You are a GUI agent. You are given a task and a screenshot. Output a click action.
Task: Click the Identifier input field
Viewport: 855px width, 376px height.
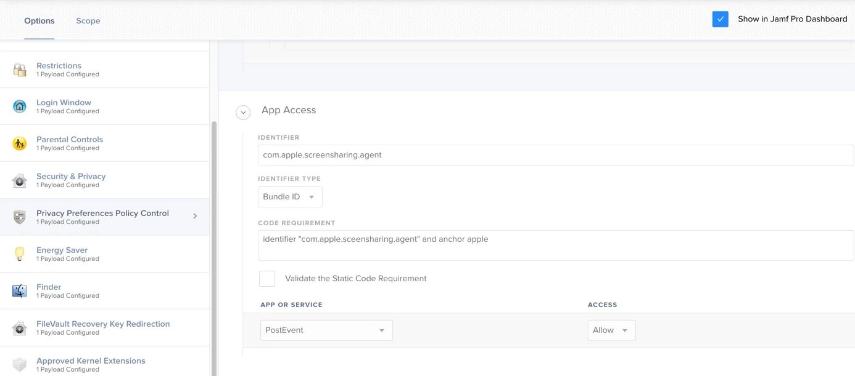point(556,155)
